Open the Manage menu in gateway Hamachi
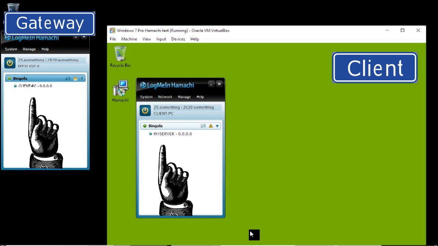This screenshot has height=246, width=438. point(29,49)
